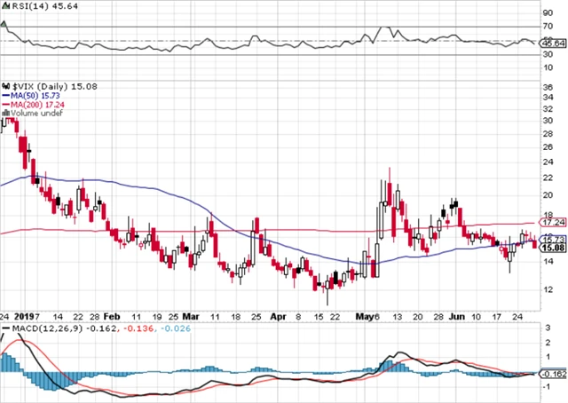
Task: Click the red 17.24 price tag
Action: (552, 223)
